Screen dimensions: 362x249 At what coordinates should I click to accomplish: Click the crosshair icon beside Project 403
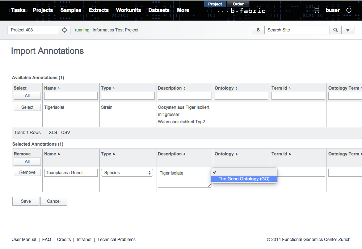click(x=64, y=30)
